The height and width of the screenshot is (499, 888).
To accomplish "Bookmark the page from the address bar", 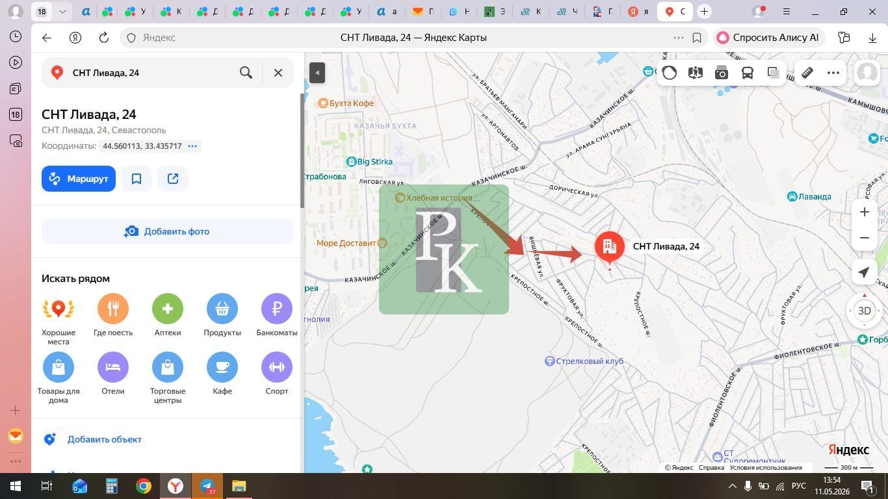I will coord(697,38).
